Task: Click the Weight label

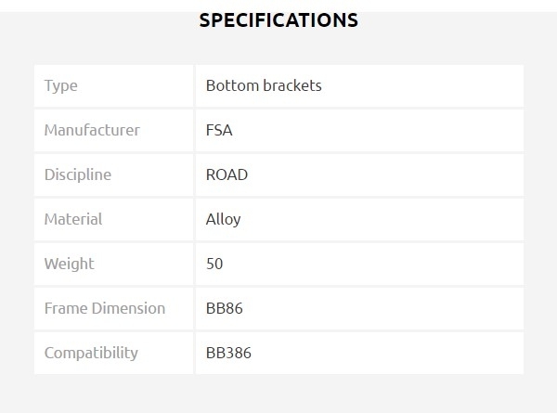Action: pyautogui.click(x=70, y=264)
